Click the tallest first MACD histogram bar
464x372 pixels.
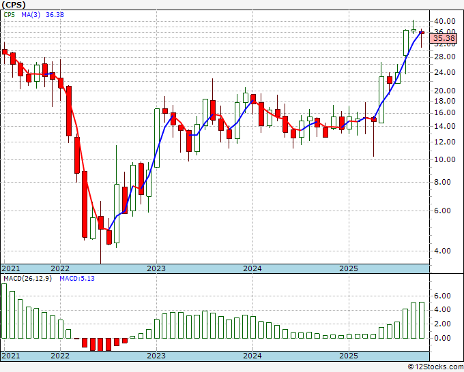click(4, 311)
